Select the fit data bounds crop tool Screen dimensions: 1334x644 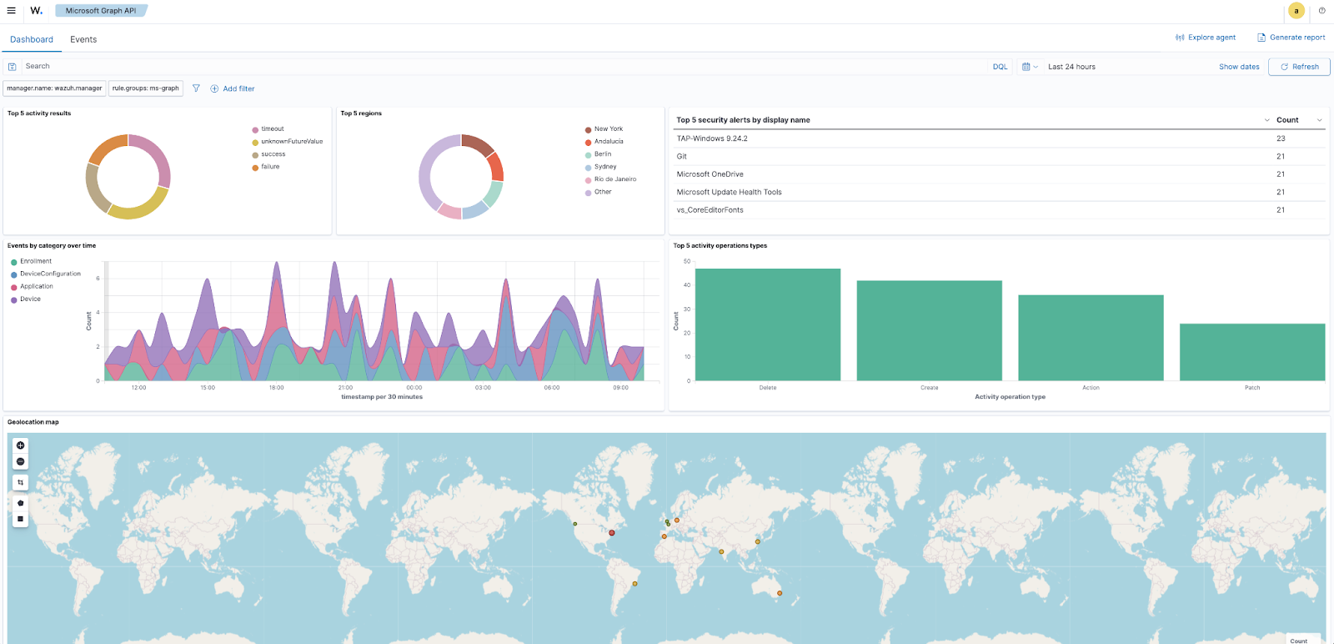click(21, 482)
